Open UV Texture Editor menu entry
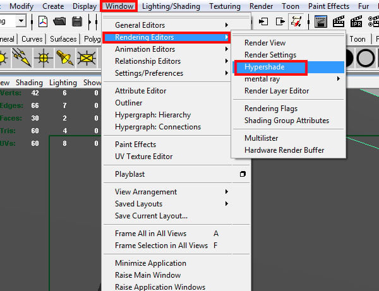 click(143, 157)
